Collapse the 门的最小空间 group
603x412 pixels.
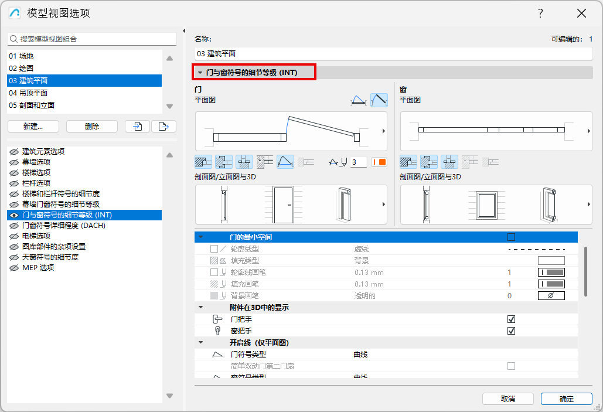[201, 237]
